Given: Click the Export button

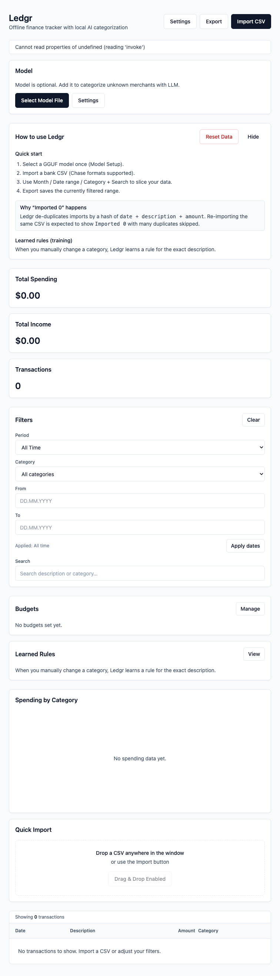Looking at the screenshot, I should 214,21.
